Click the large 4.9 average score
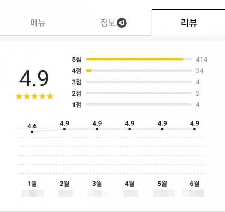This screenshot has width=225, height=212. coord(34,78)
